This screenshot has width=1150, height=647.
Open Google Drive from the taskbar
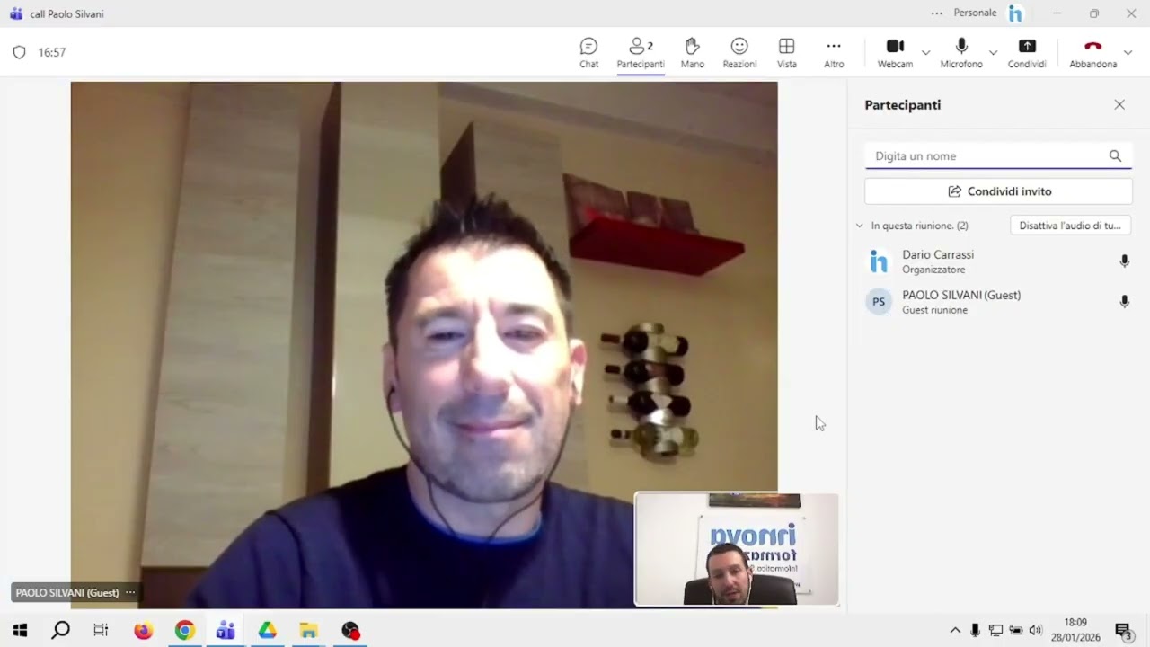[267, 630]
